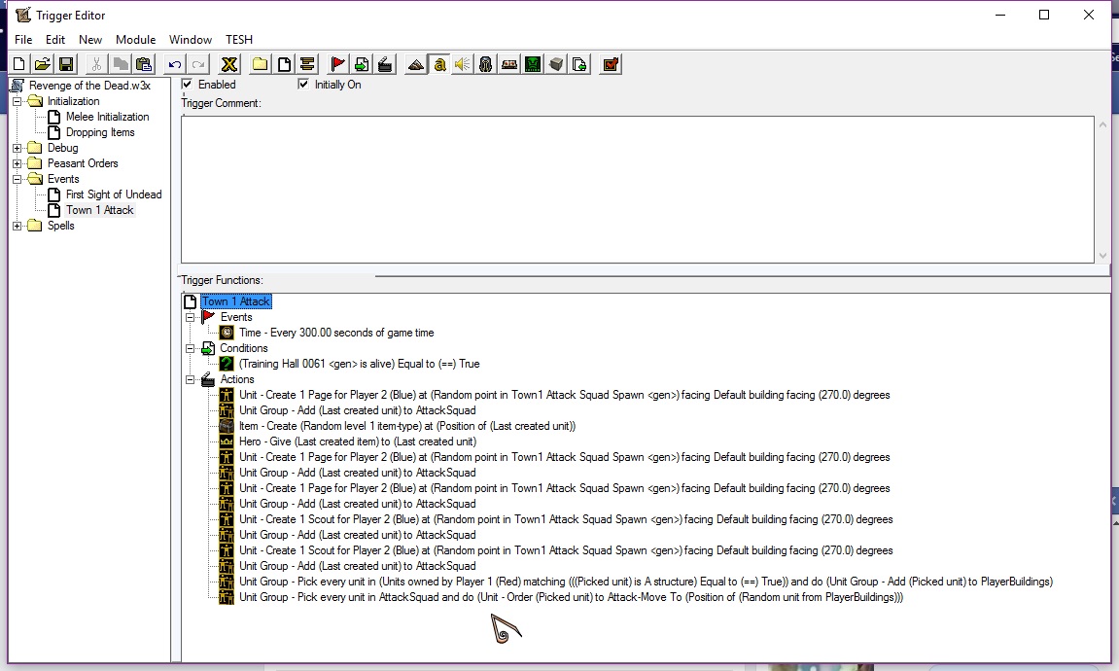Add a new action with the clapperboard icon
Screen dimensions: 1119x671
[x=385, y=65]
